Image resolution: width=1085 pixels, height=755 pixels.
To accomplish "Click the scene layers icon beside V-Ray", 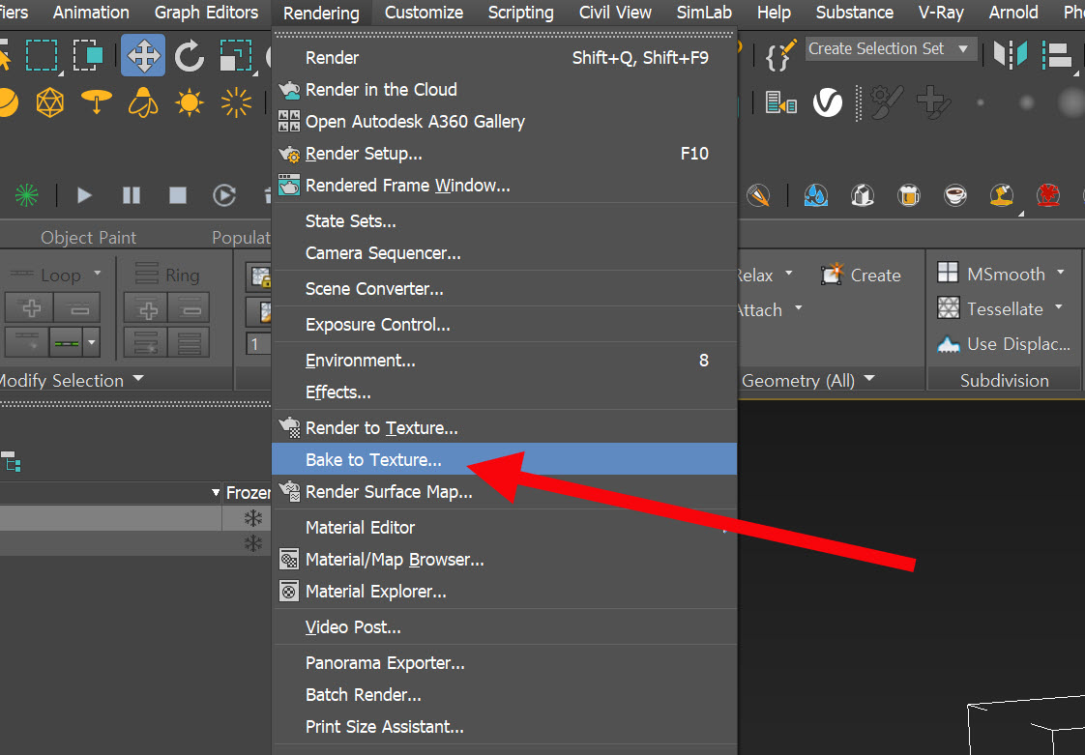I will 781,103.
